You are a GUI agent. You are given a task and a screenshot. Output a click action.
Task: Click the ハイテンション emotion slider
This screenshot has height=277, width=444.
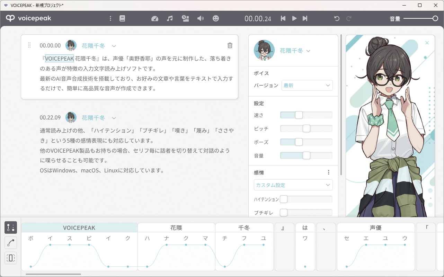coord(306,199)
